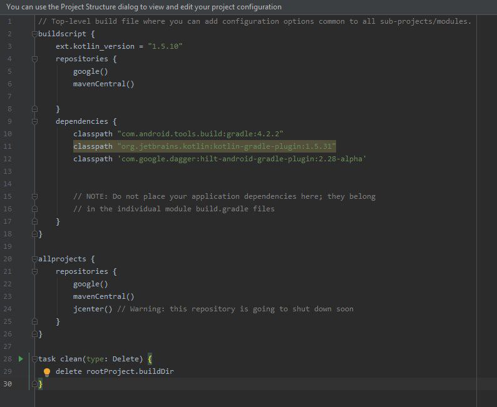The image size is (497, 407).
Task: Click mavenCentral() in buildscript repositories
Action: click(x=104, y=84)
